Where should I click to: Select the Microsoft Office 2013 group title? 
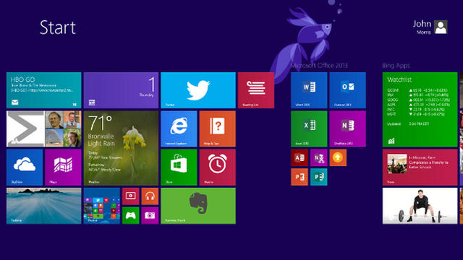tap(319, 66)
